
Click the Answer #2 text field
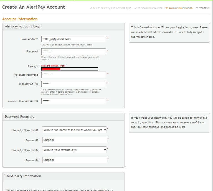point(75,160)
